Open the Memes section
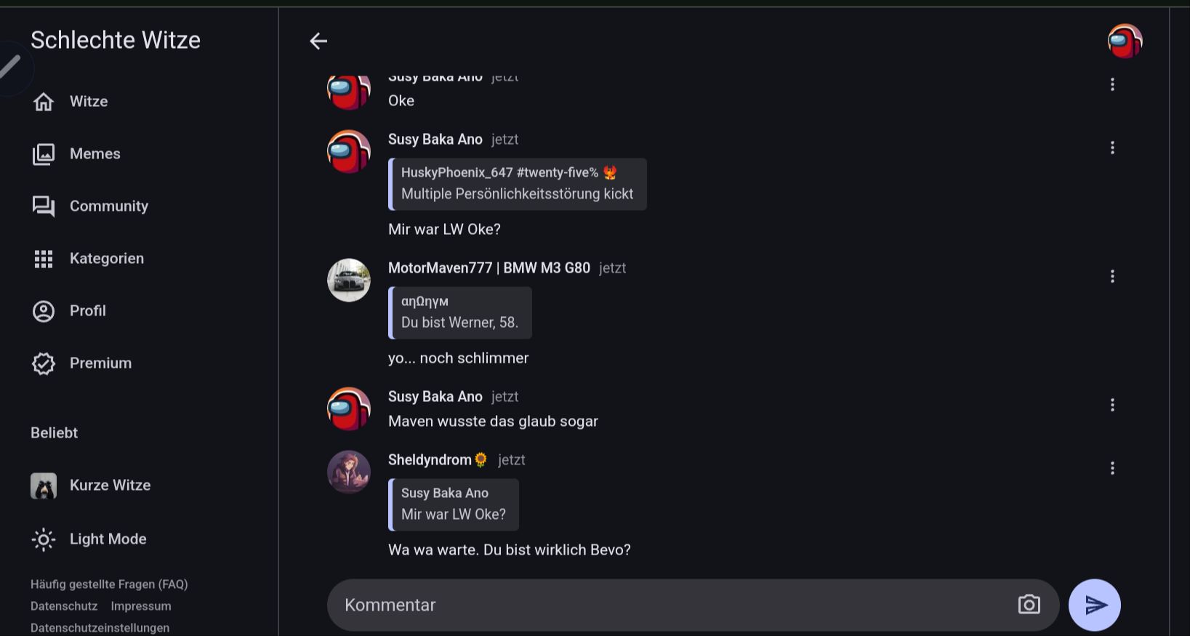The image size is (1190, 636). 95,154
